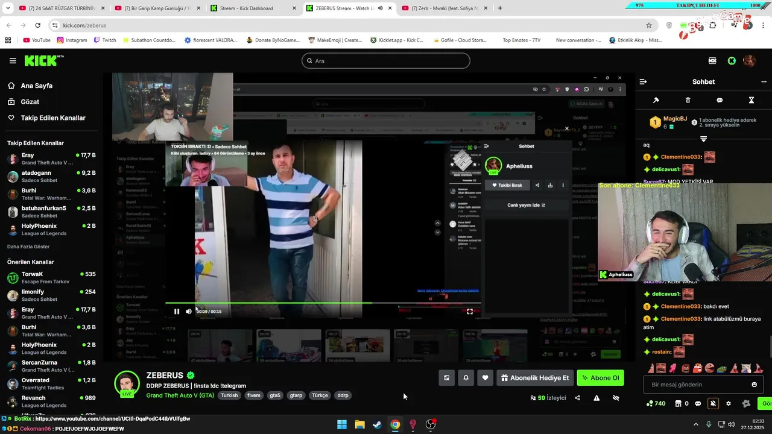Screen dimensions: 772x434
Task: Mute the clip volume speaker icon
Action: tap(189, 312)
